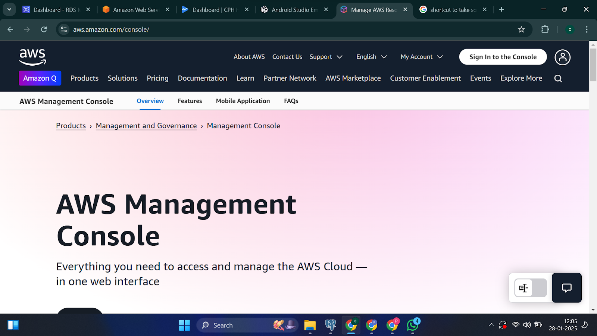This screenshot has width=597, height=336.
Task: Expand the English language dropdown
Action: [372, 57]
